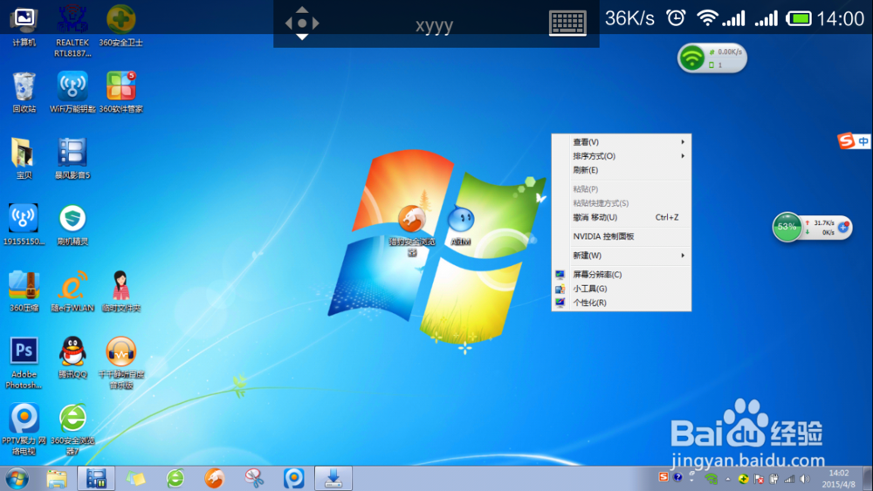Click the 360安全卫士 tray icon
Viewport: 873px width, 491px height.
click(743, 479)
